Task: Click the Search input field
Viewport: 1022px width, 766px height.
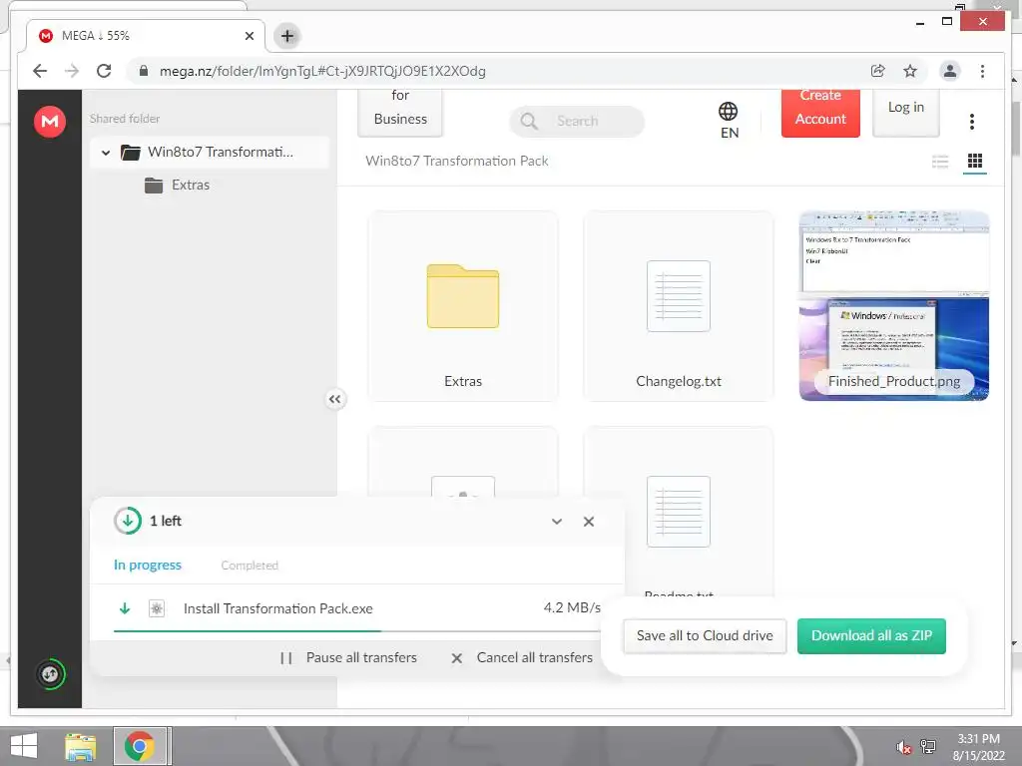Action: click(x=577, y=121)
